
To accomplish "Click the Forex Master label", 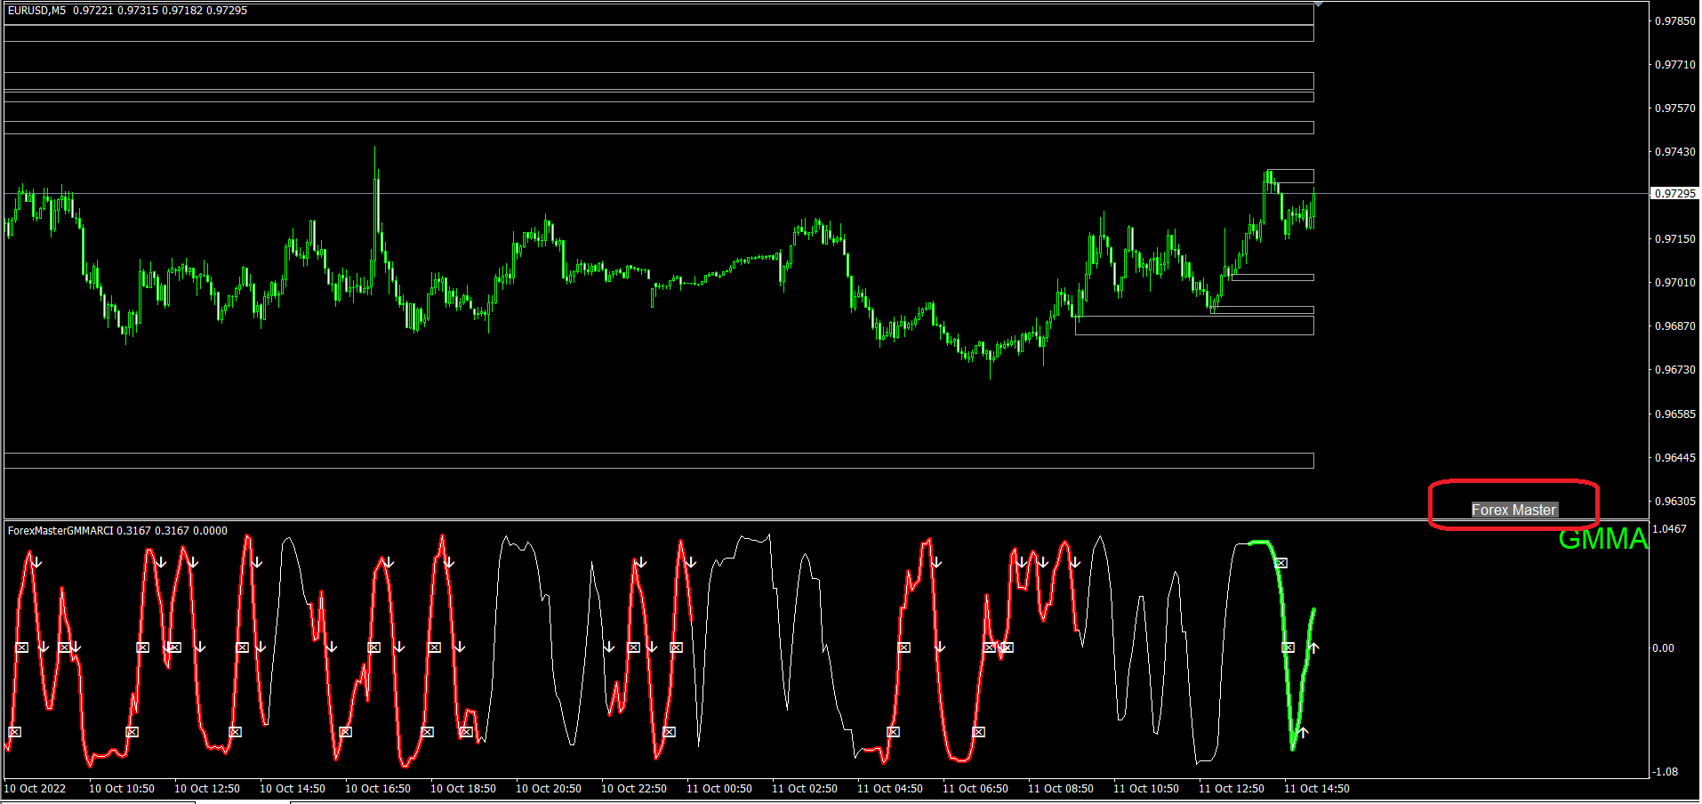I will tap(1513, 511).
